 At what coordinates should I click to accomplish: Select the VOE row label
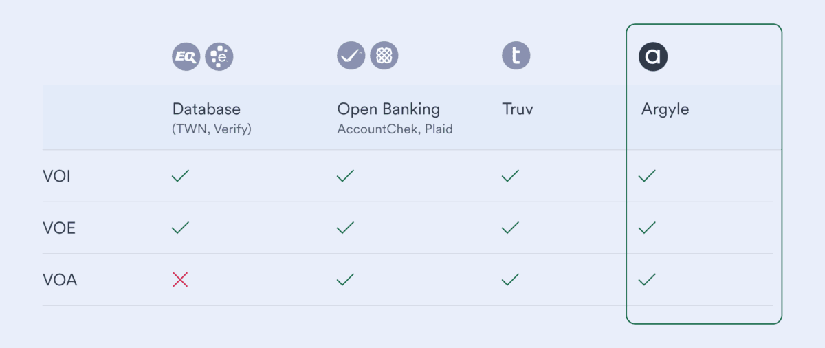(x=58, y=228)
